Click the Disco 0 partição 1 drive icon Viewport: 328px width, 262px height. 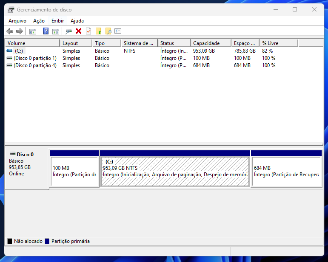coord(9,58)
